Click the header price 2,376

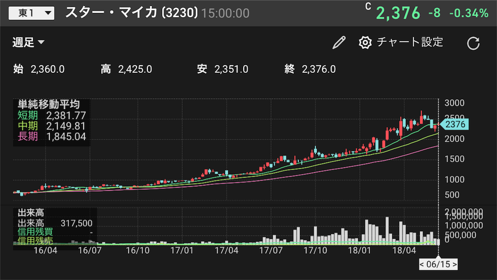coord(398,13)
